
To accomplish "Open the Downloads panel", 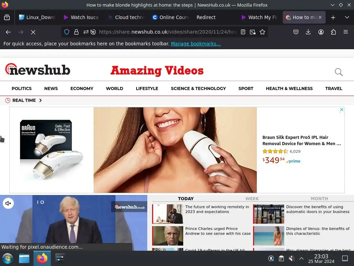I will [308, 32].
